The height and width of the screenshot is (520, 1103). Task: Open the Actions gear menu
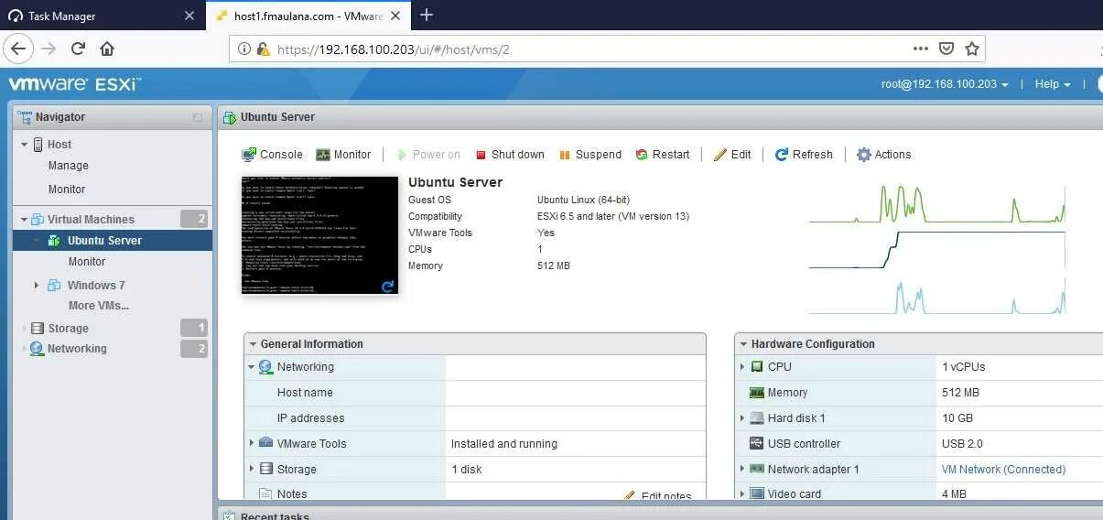(x=883, y=155)
